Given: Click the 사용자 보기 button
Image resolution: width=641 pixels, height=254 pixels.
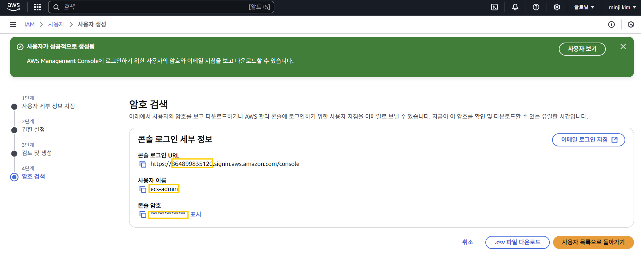Looking at the screenshot, I should [582, 49].
